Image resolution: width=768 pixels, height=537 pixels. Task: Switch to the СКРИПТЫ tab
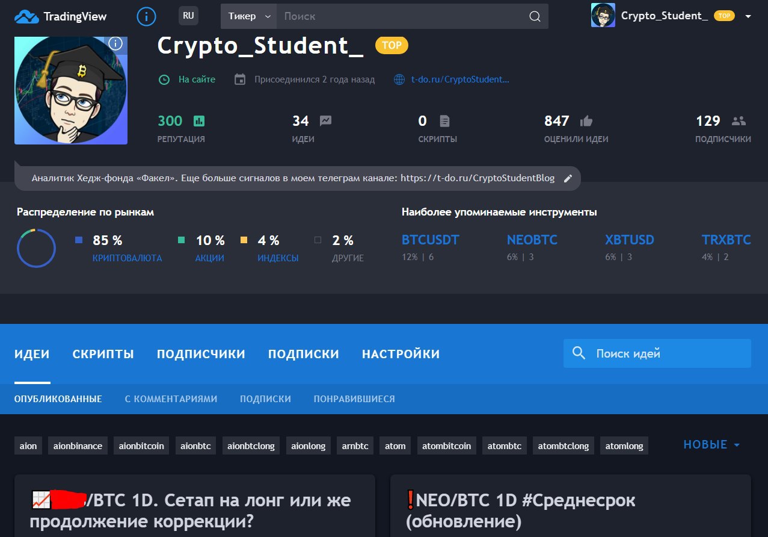point(103,354)
